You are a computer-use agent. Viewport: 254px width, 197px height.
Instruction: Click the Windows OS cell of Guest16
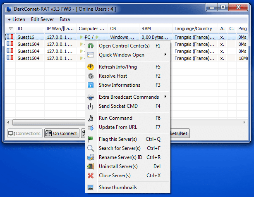(x=122, y=37)
